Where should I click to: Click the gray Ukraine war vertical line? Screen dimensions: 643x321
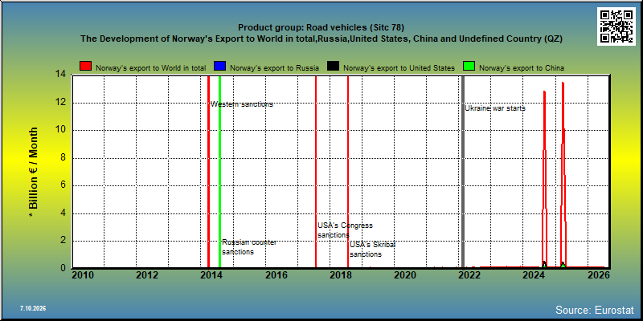coord(463,172)
